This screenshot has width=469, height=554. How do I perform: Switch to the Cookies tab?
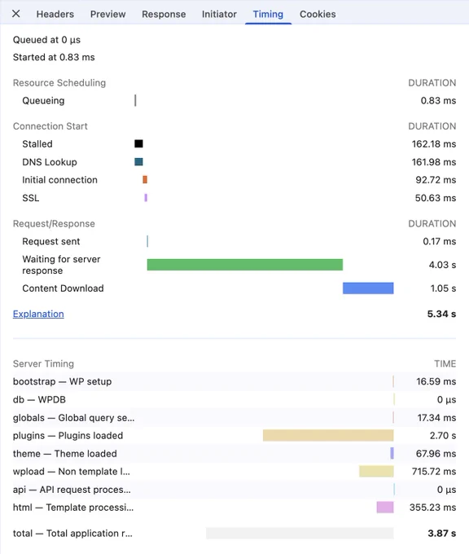(318, 14)
